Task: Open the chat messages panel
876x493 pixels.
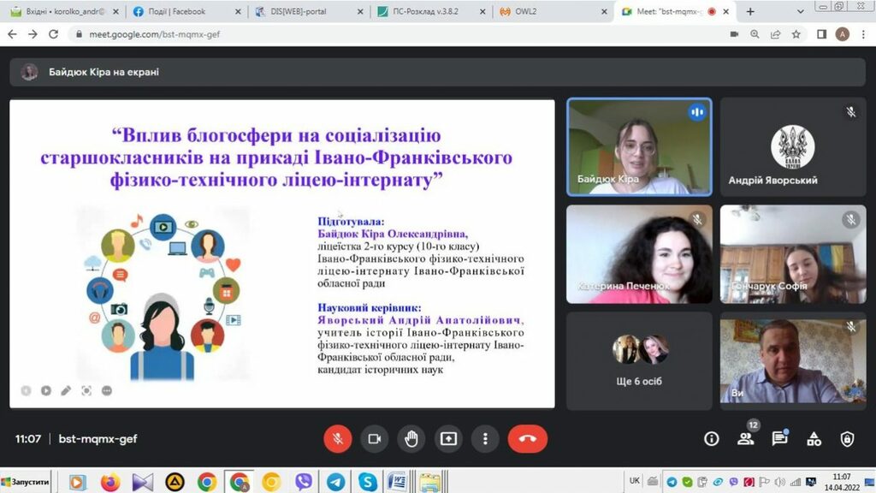Action: [x=779, y=439]
